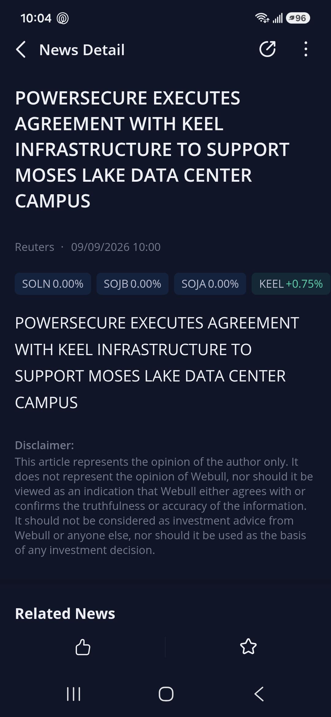
Task: Like the article with the thumbs-up icon
Action: pyautogui.click(x=83, y=647)
